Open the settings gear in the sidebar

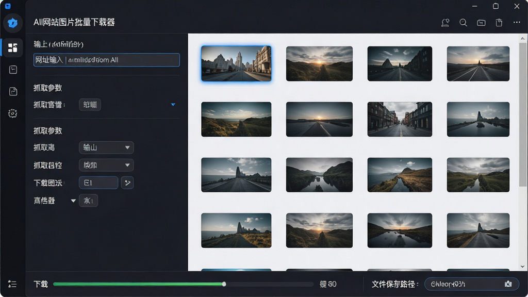click(13, 113)
